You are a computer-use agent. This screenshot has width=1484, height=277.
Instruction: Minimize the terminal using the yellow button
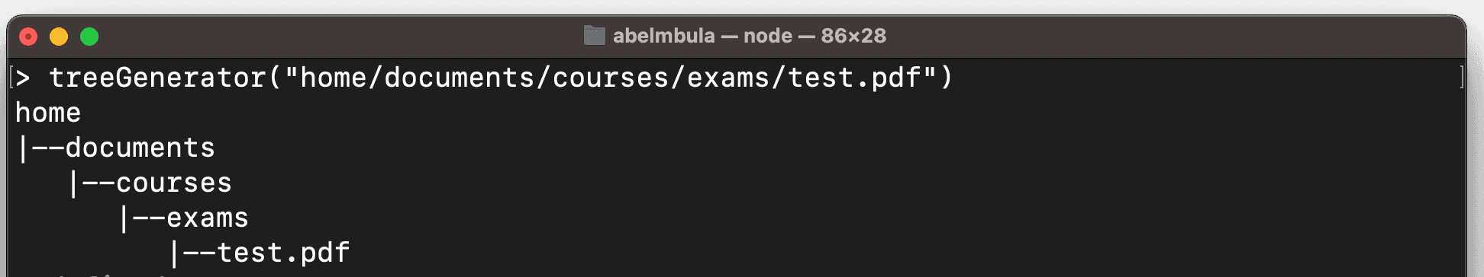pos(59,37)
